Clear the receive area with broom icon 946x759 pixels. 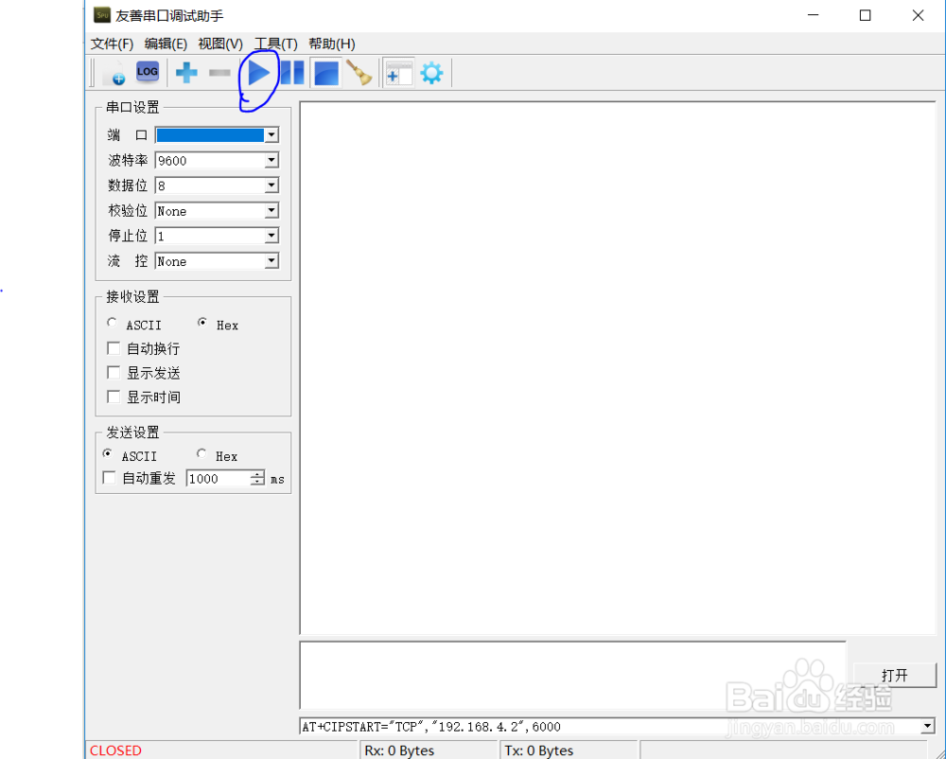tap(359, 73)
